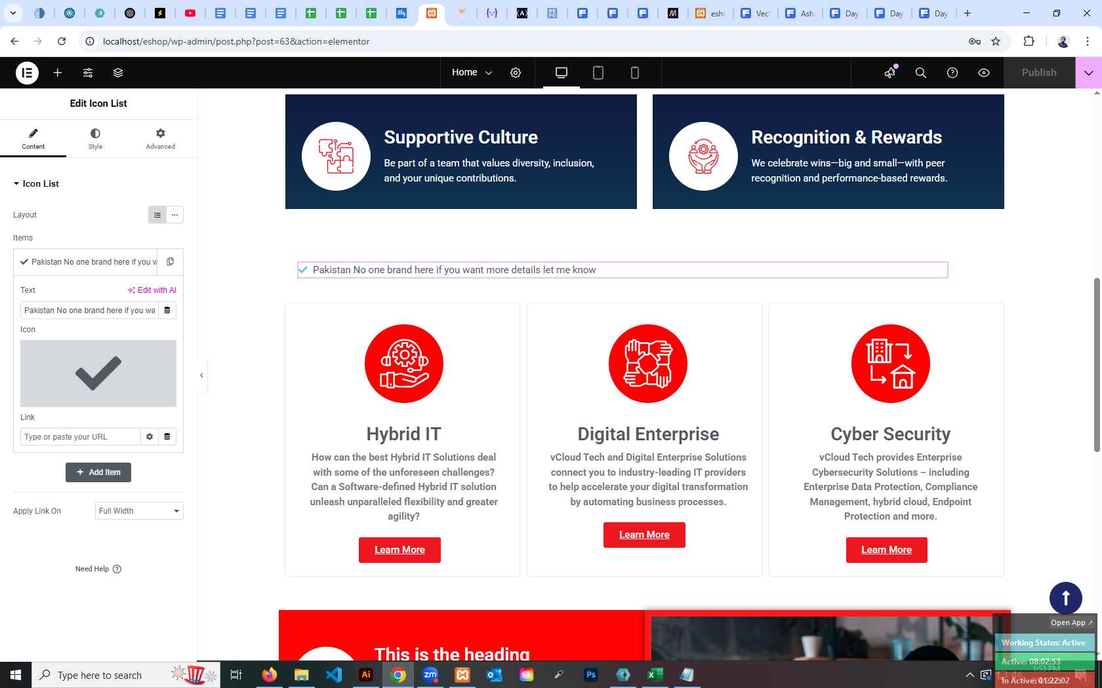
Task: Open the tab search dropdown arrow
Action: point(13,13)
